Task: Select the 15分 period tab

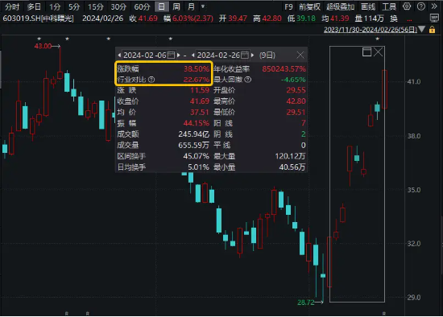Action: tap(96, 6)
